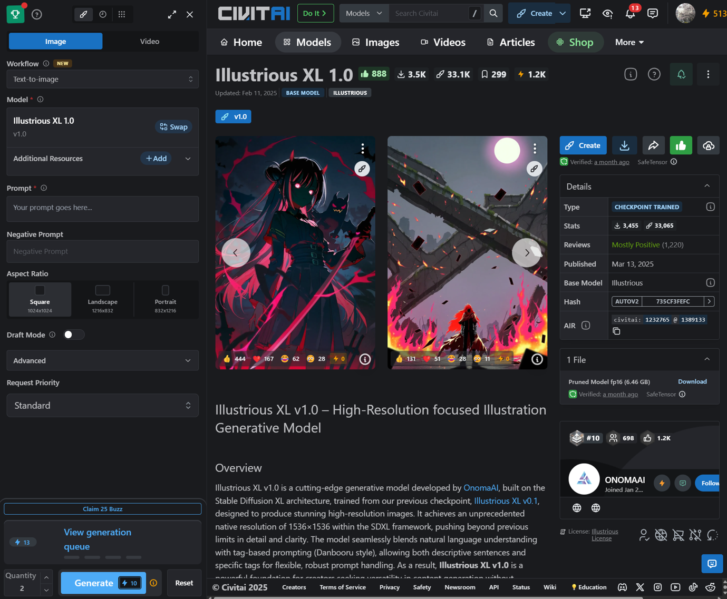Open the Images tab
727x599 pixels.
376,42
